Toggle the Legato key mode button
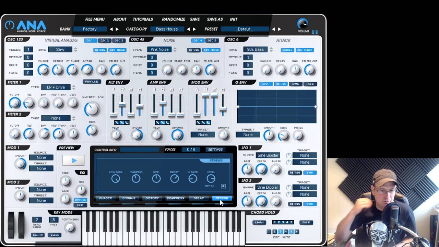Screen dimensions: 439x247 point(38,235)
